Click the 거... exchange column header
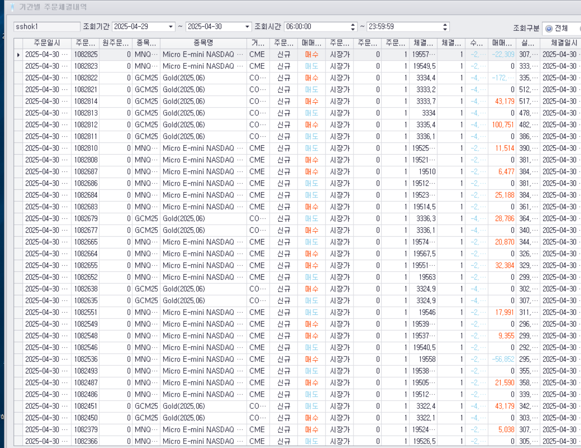This screenshot has width=581, height=448. pos(258,43)
